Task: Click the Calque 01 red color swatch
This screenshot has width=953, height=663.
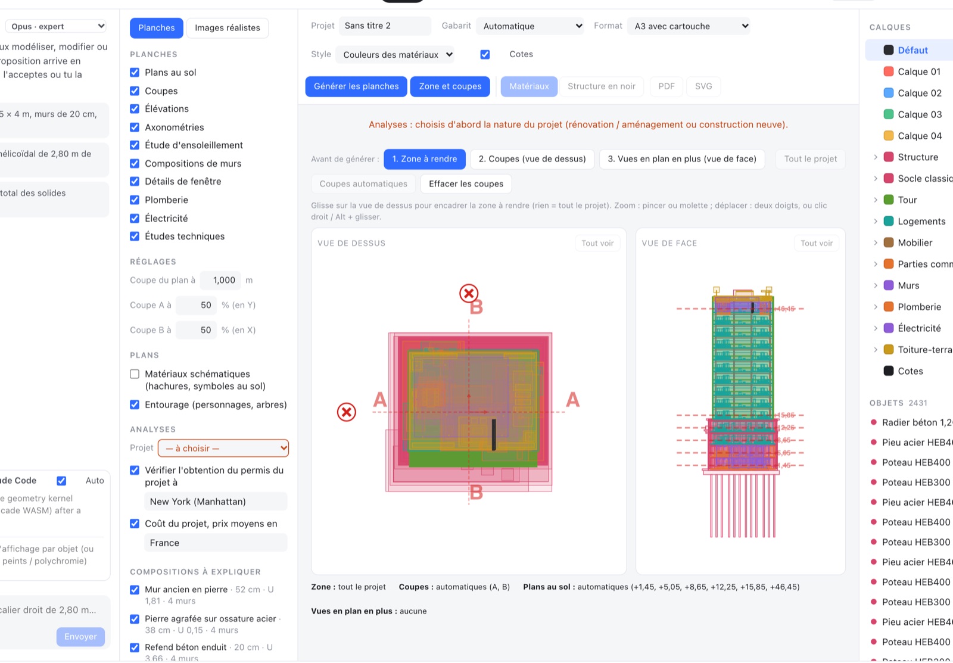Action: click(889, 71)
